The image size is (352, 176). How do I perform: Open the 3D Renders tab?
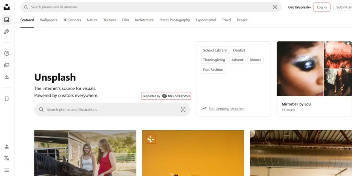(72, 20)
